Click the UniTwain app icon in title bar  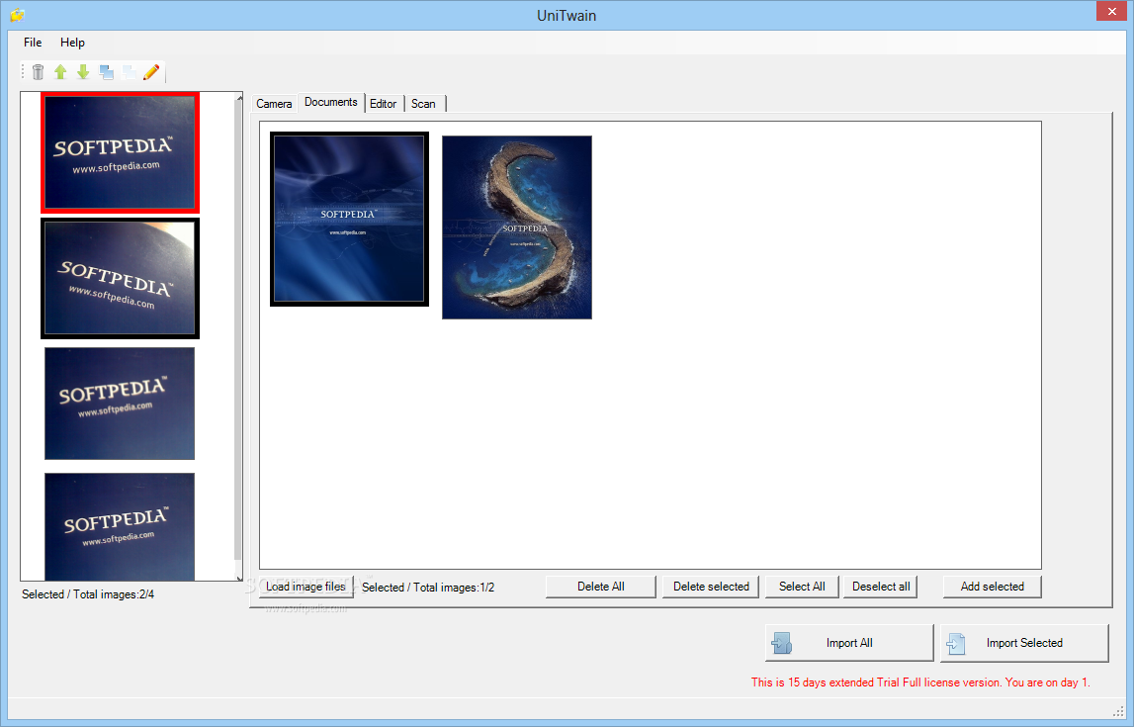coord(18,15)
